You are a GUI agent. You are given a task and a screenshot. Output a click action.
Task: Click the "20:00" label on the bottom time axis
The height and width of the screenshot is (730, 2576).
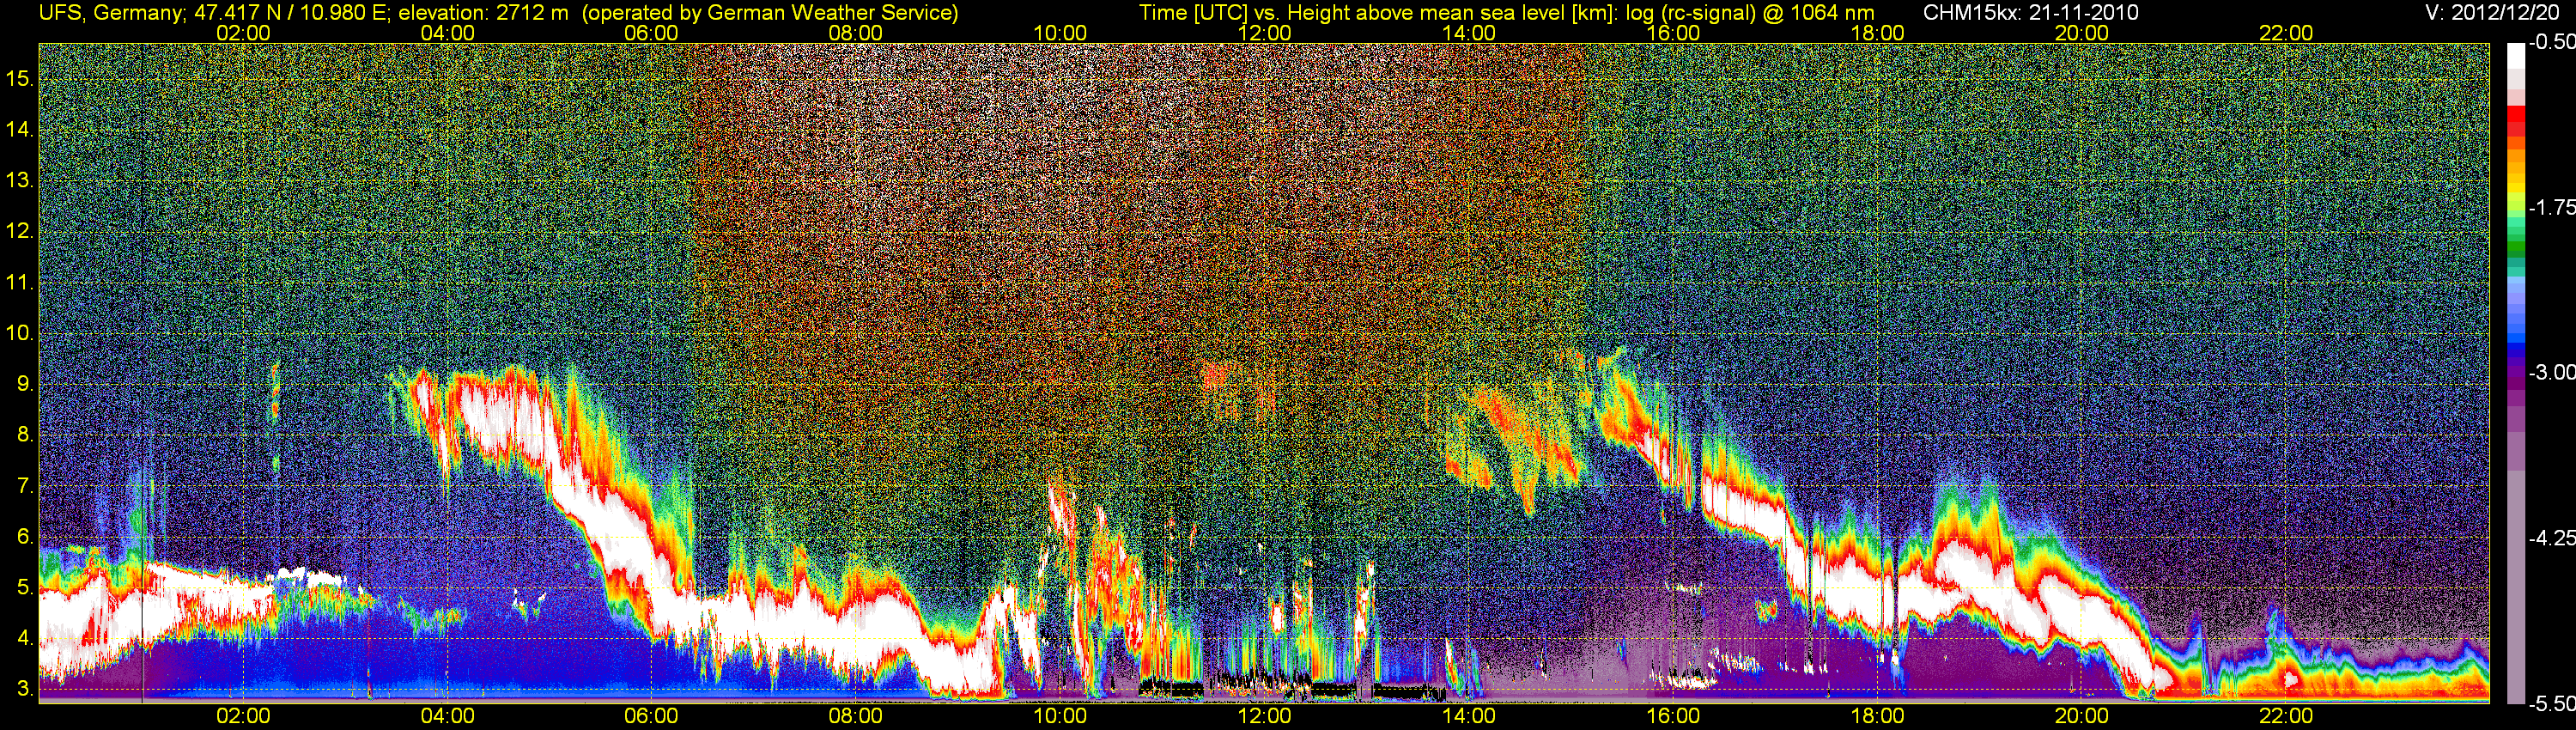pyautogui.click(x=2081, y=716)
